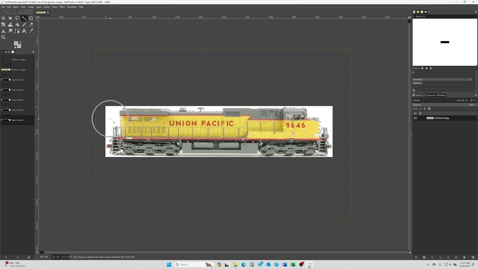Open the layer mode group switch dropdown
Screen dimensions: 478x269
(x=473, y=100)
